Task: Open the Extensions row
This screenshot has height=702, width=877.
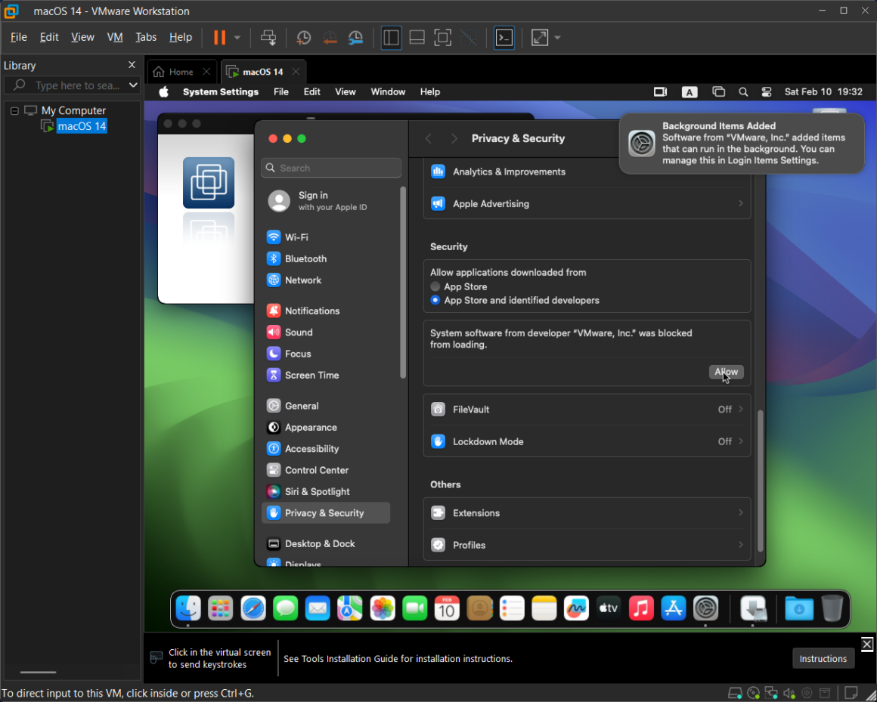Action: 587,513
